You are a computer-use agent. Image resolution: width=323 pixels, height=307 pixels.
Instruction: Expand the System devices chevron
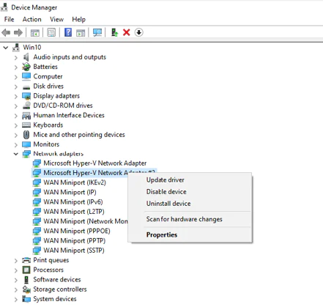coord(16,300)
